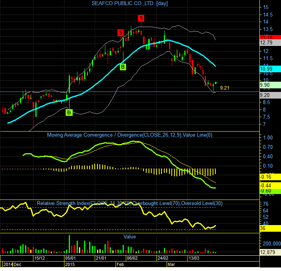Click the grey 9.20 price tag
Viewport: 281px width, 271px height.
coord(270,95)
